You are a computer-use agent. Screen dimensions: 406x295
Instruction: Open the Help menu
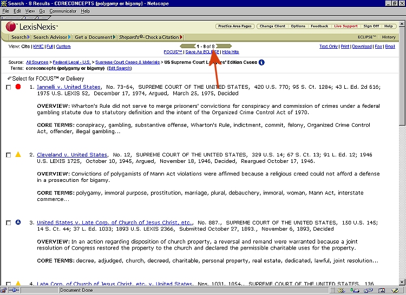85,11
